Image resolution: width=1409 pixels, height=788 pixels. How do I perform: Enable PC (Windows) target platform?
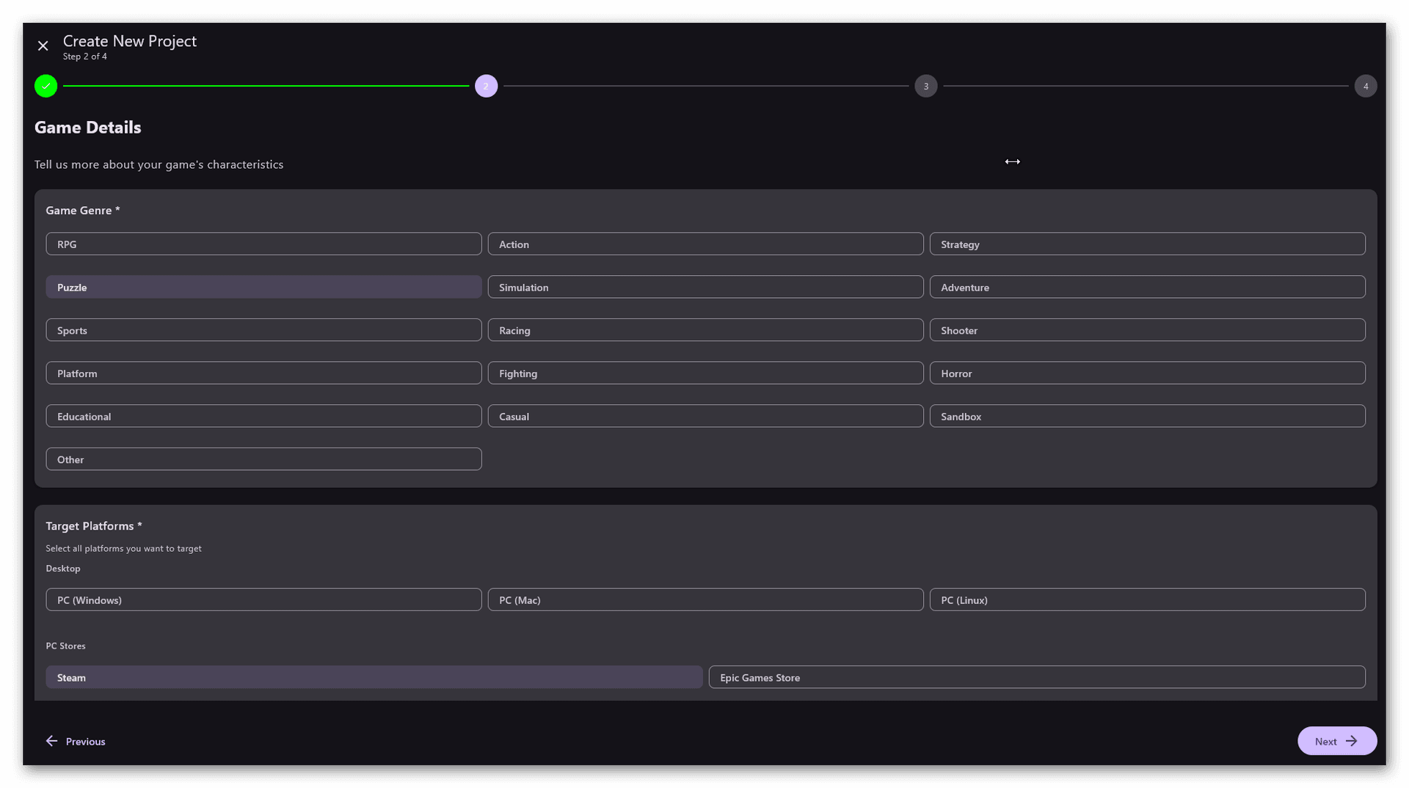(x=263, y=600)
